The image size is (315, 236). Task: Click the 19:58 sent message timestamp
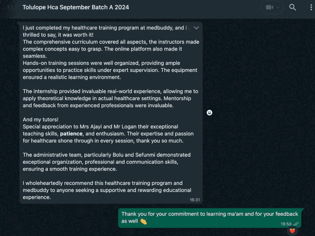tap(286, 224)
